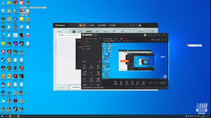Open the red PDF file on desktop
Screen dimensions: 211x118
pos(28,36)
